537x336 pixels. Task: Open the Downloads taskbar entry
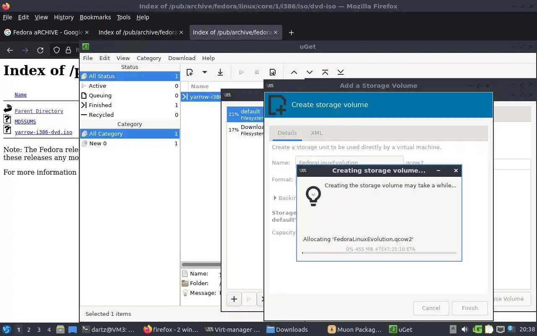[x=287, y=330]
